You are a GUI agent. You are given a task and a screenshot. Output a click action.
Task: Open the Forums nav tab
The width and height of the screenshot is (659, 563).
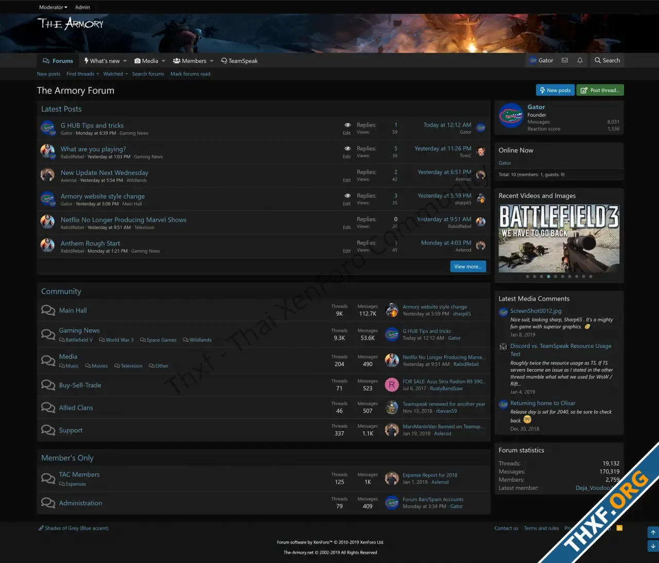[58, 61]
